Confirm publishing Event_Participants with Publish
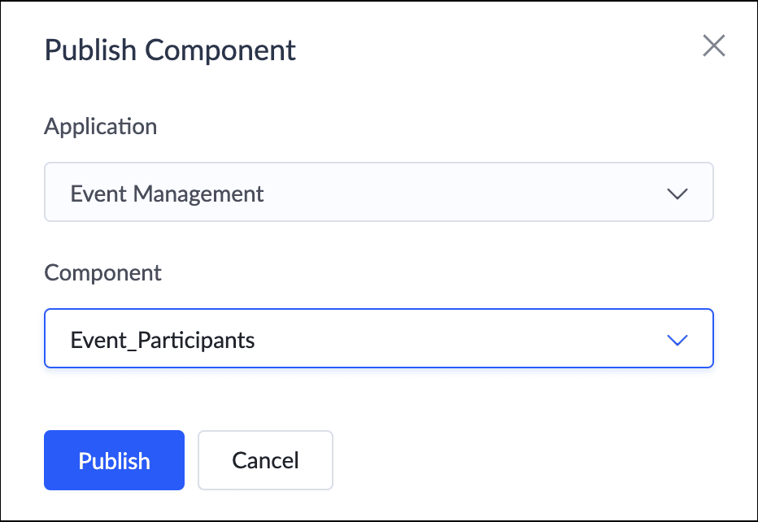This screenshot has width=758, height=522. (114, 460)
